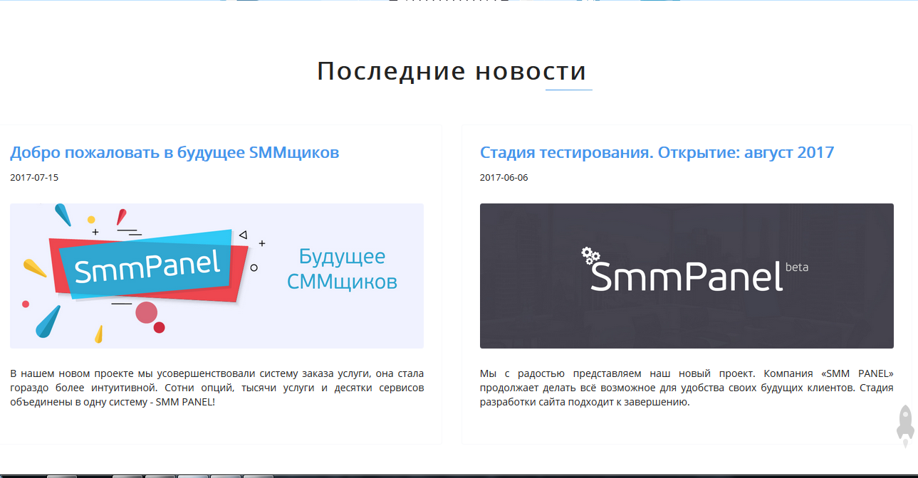
Task: Click the rocket scroll-to-top icon
Action: [x=904, y=425]
